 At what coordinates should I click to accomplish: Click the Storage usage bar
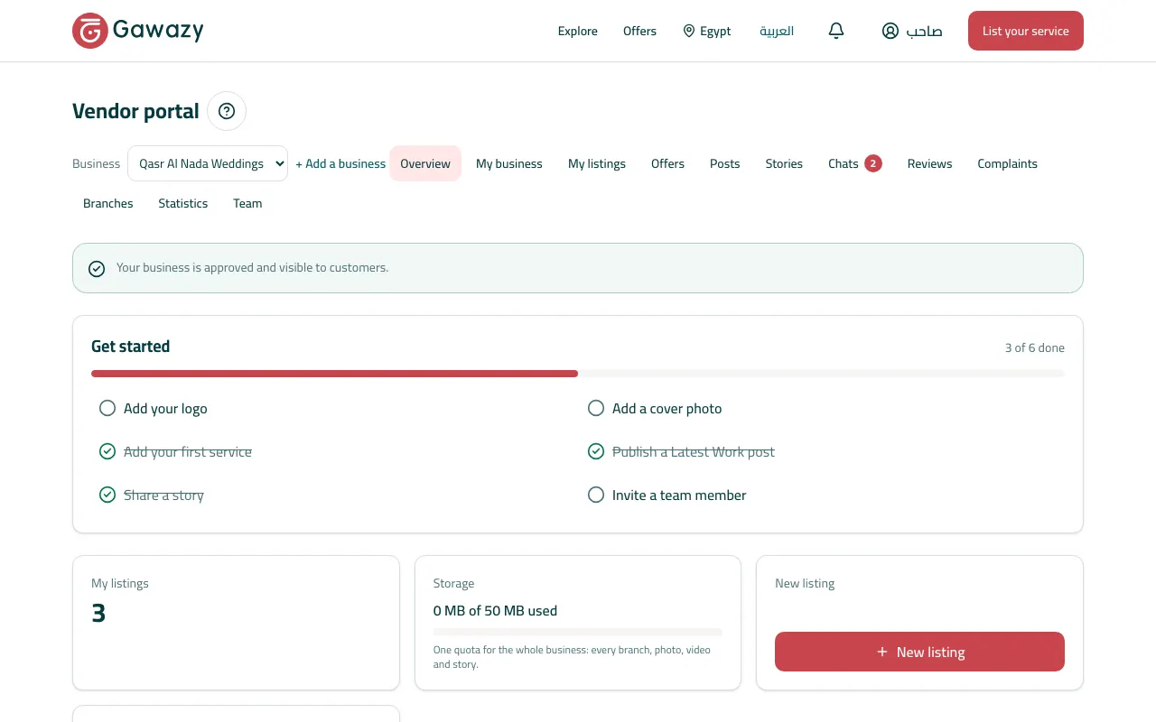pyautogui.click(x=578, y=632)
